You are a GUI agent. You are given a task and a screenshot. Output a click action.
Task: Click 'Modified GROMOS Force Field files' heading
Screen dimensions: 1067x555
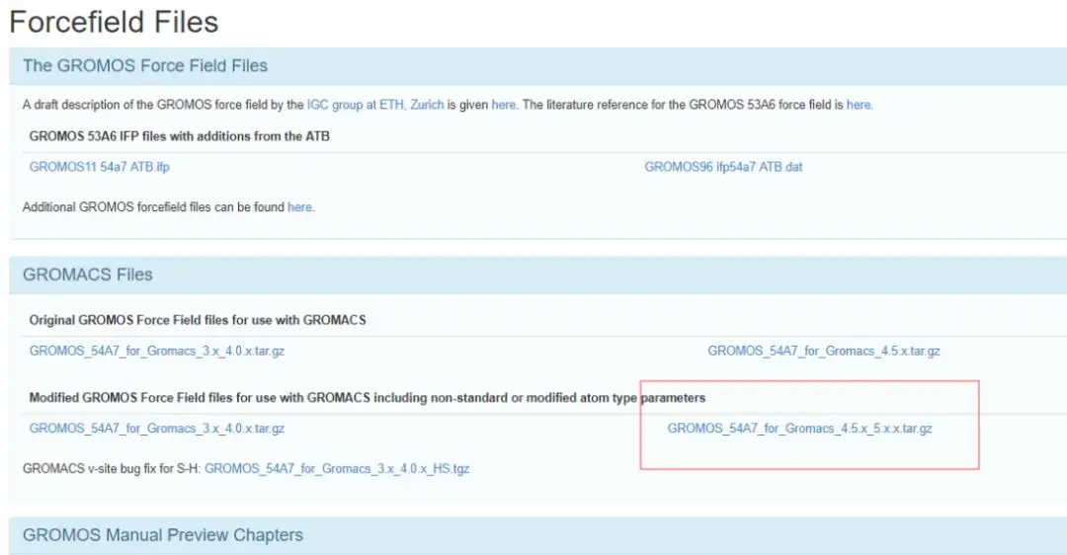coord(367,398)
